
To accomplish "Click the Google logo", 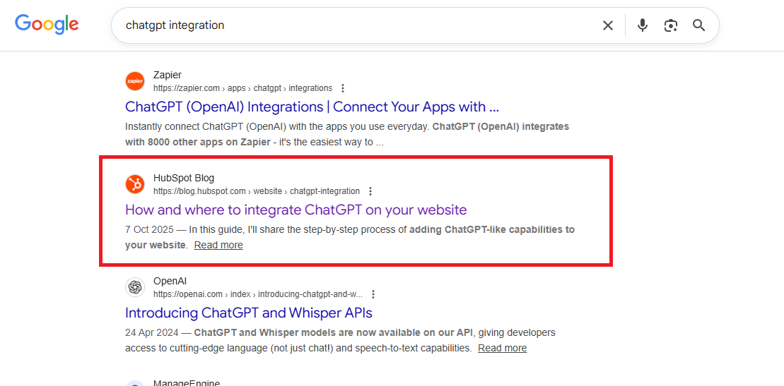I will click(47, 25).
